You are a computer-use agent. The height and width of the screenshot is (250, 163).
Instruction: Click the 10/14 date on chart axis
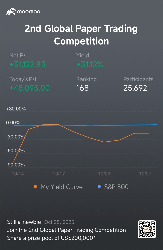tap(18, 174)
